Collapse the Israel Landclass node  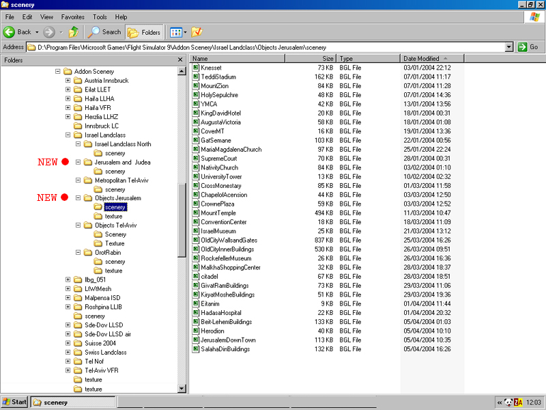pos(68,135)
